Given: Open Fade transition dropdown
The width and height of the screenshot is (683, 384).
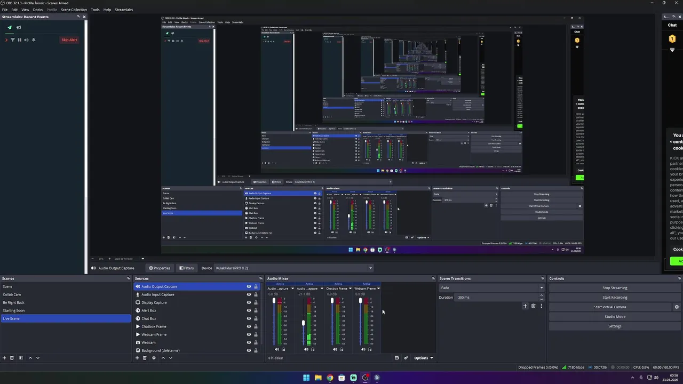Looking at the screenshot, I should coord(491,287).
